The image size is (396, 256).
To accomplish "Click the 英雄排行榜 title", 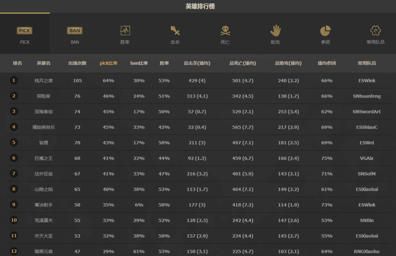I will (x=200, y=6).
